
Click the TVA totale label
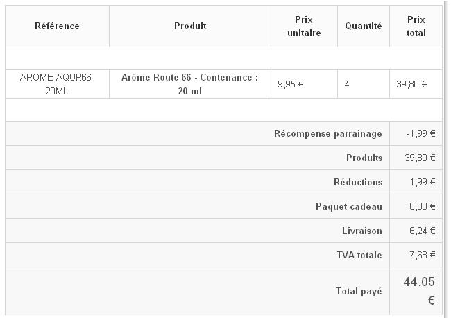point(359,255)
